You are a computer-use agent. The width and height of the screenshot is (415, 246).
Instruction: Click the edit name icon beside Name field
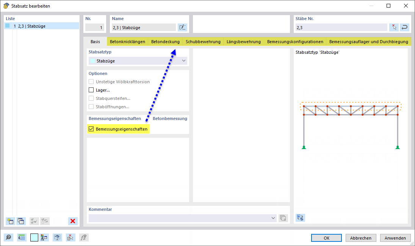pos(182,27)
